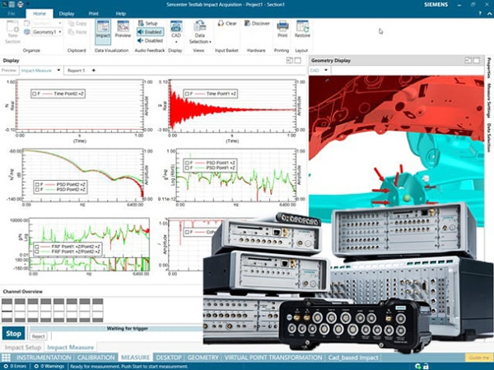
Task: Set audio feedback to Enabled
Action: [150, 31]
